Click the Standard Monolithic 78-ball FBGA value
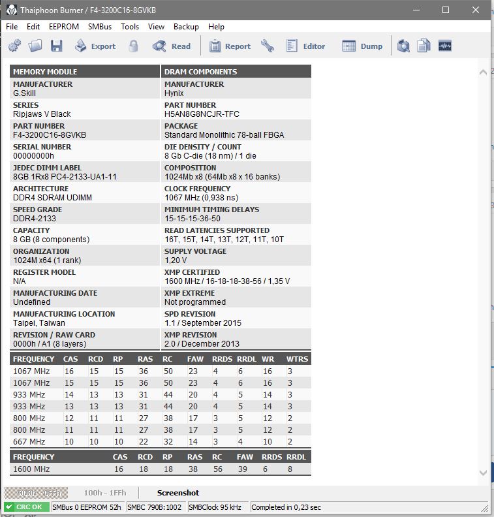This screenshot has width=494, height=517. point(224,135)
